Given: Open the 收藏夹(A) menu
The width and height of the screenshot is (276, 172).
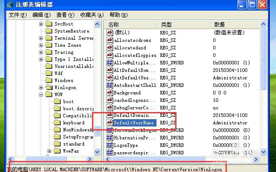Looking at the screenshot, I should [92, 15].
